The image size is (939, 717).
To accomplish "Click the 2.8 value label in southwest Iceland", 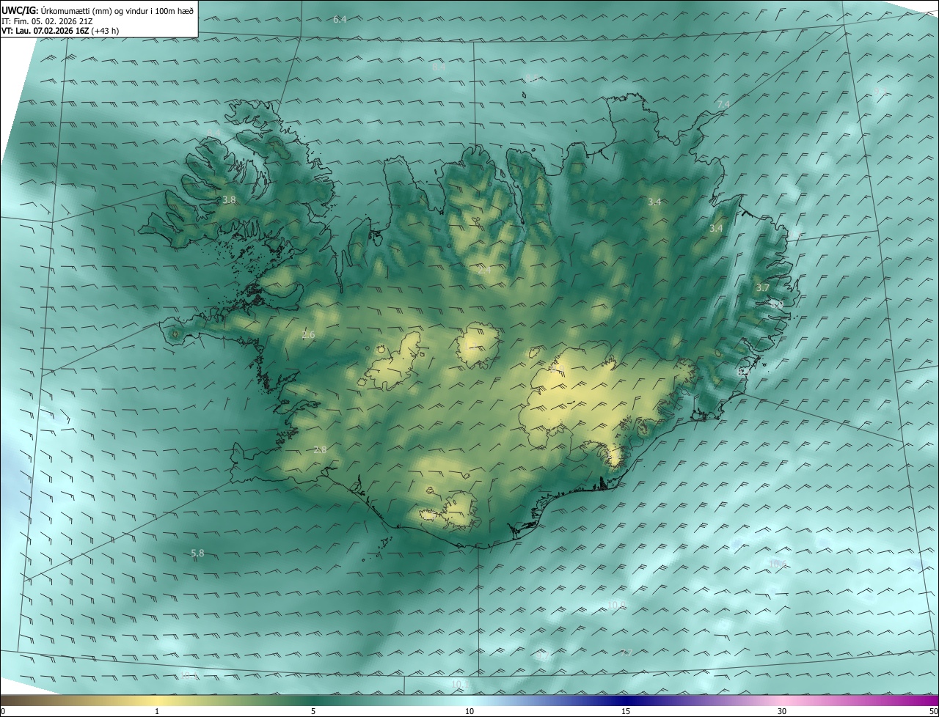I will pyautogui.click(x=320, y=449).
